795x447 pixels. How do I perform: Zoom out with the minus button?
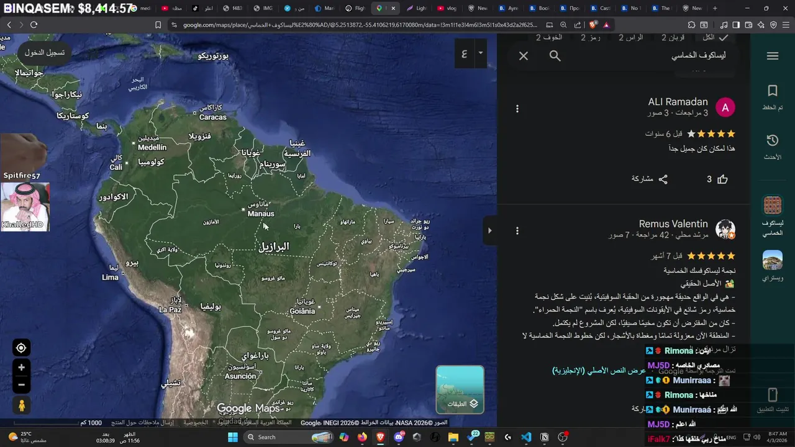point(21,384)
